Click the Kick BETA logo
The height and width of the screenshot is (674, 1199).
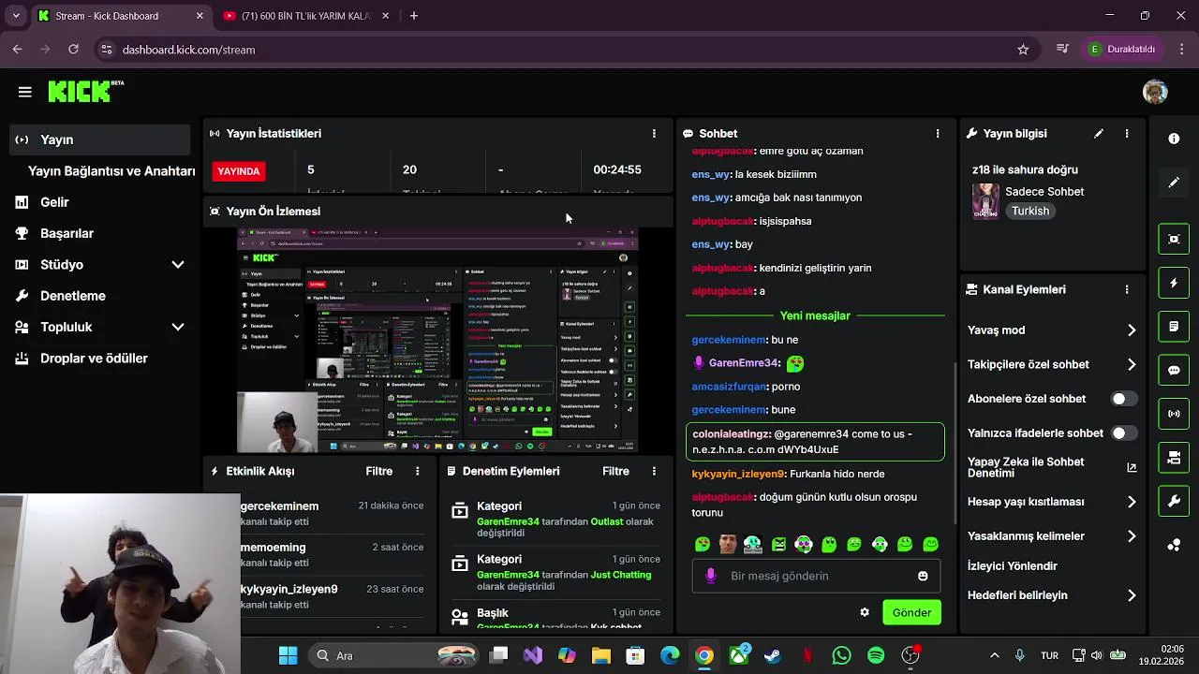pyautogui.click(x=86, y=91)
